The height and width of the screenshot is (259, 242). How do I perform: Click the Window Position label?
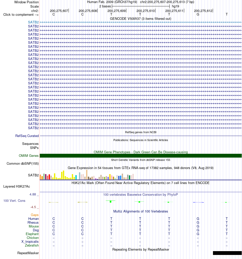click(x=26, y=2)
